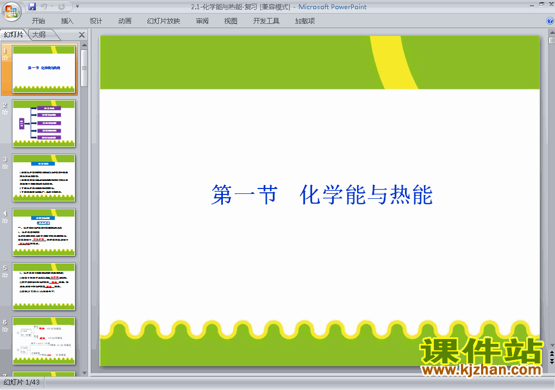This screenshot has height=390, width=555.
Task: Open the Undo history dropdown arrow
Action: tap(52, 7)
